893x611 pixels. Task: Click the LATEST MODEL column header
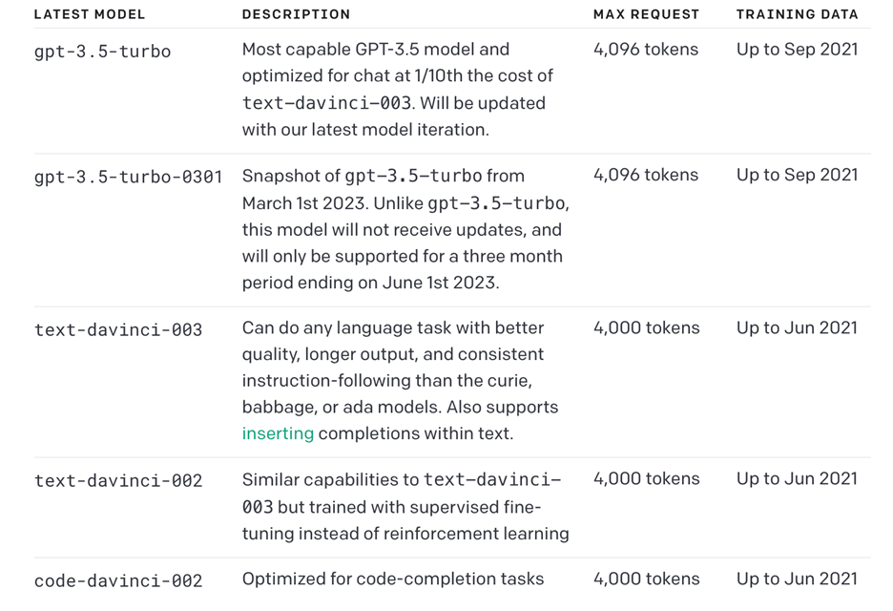point(90,14)
